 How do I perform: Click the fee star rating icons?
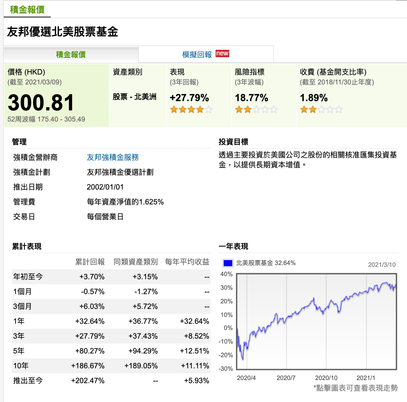coord(321,109)
